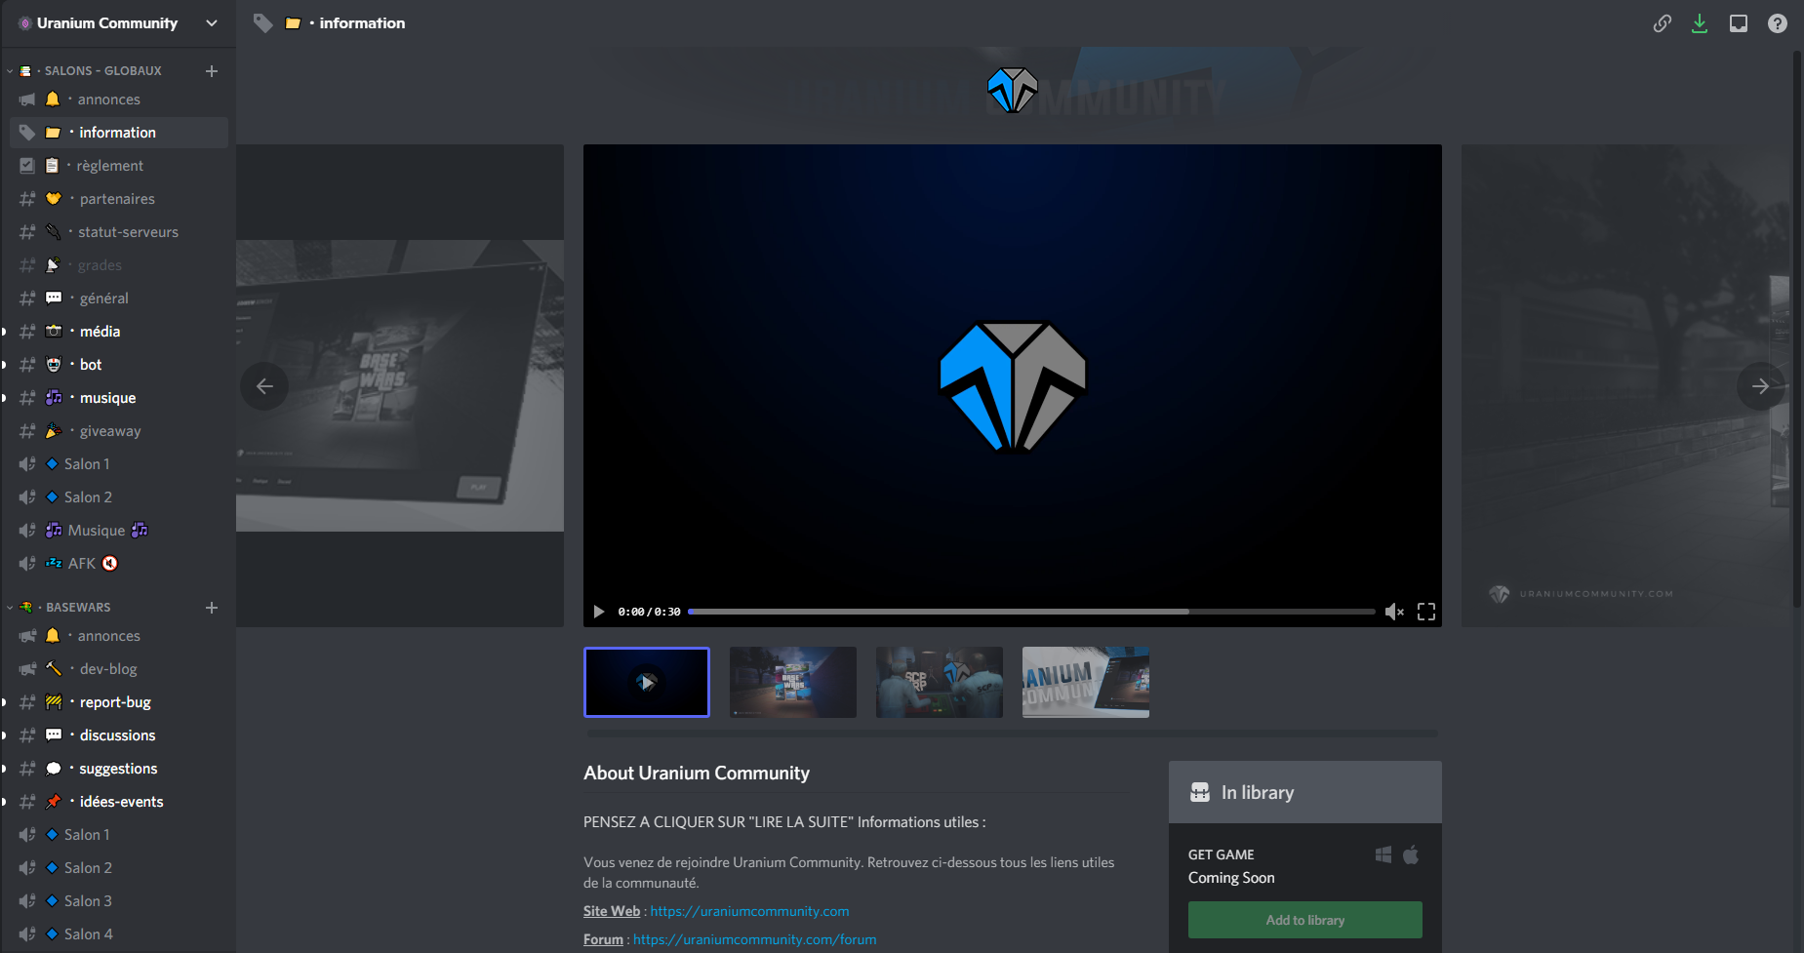Click the green download icon in header
The height and width of the screenshot is (953, 1804).
coord(1700,23)
